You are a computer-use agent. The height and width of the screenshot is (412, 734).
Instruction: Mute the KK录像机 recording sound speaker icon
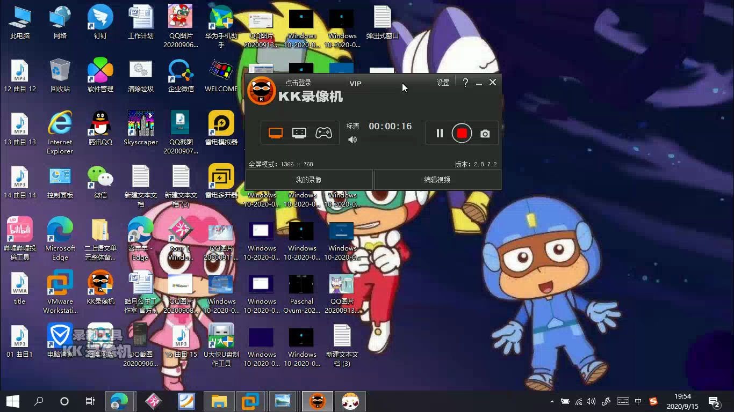tap(352, 140)
